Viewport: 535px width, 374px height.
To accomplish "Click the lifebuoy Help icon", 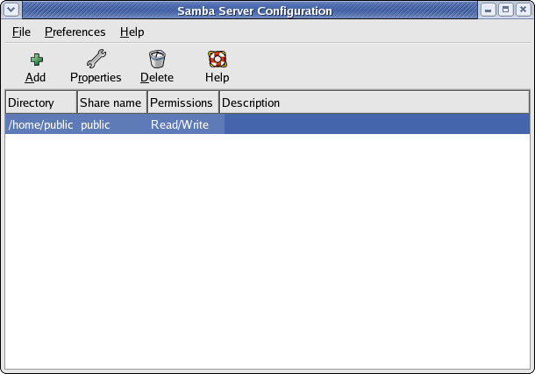I will tap(218, 59).
